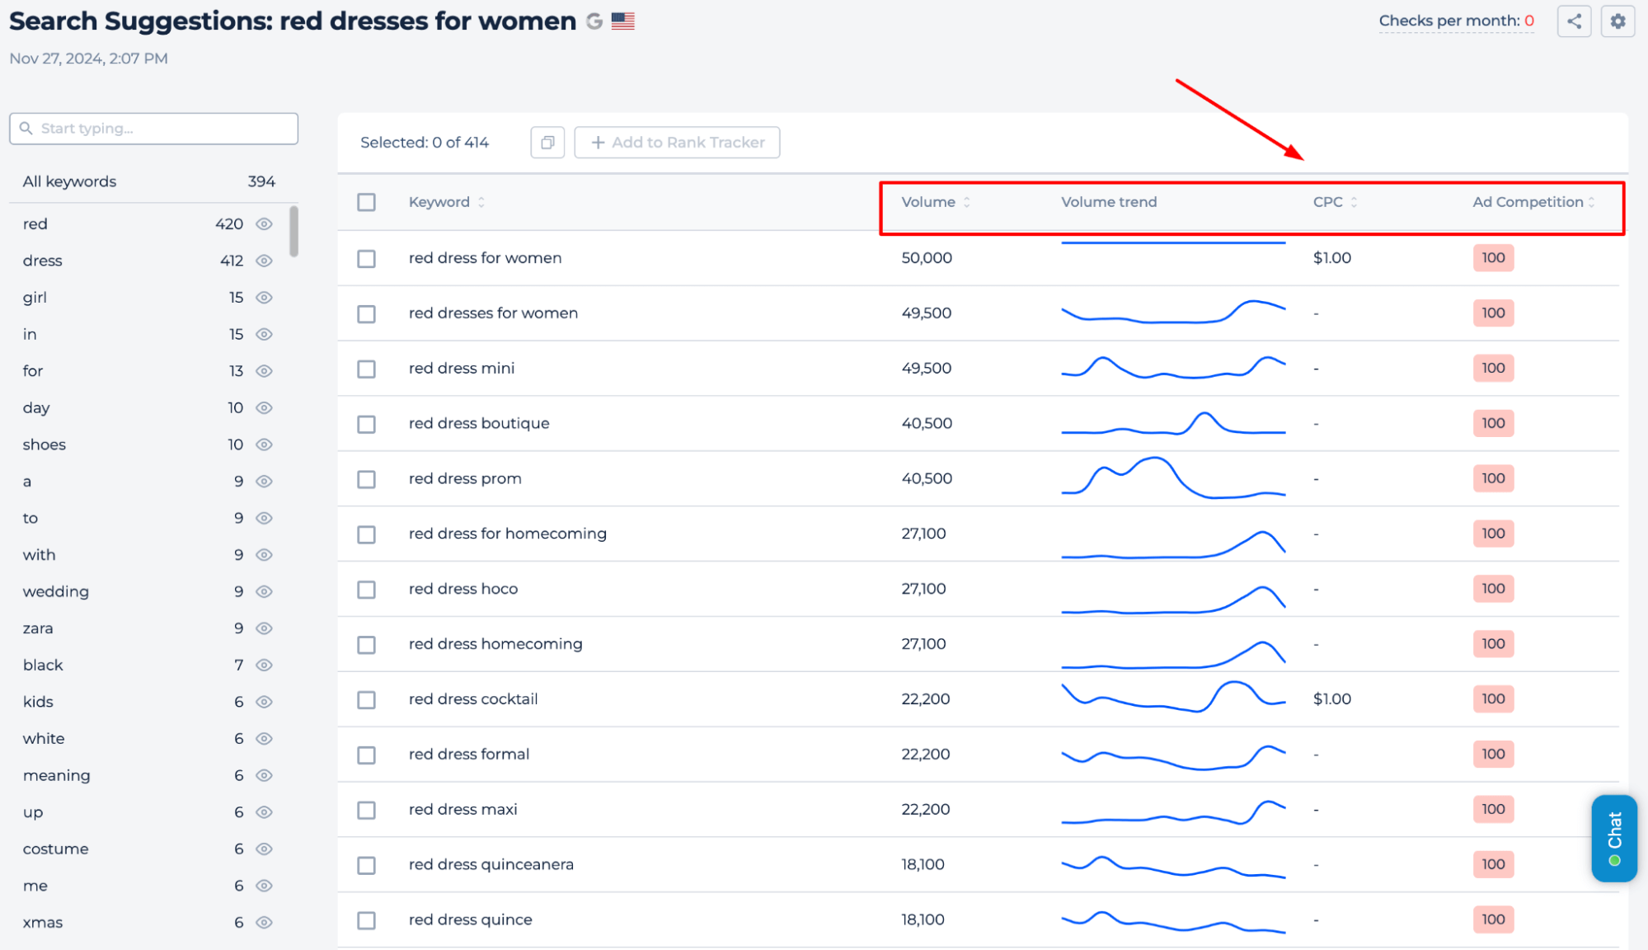Select checkbox for 'red dress mini'
The height and width of the screenshot is (950, 1648).
click(368, 368)
